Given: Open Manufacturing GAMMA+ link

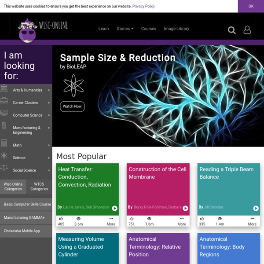Looking at the screenshot, I should coord(26,217).
